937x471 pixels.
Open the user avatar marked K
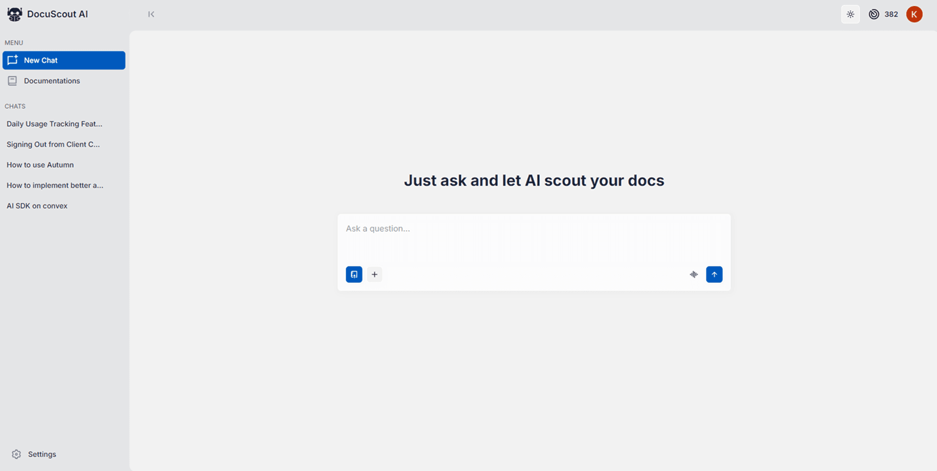click(915, 14)
